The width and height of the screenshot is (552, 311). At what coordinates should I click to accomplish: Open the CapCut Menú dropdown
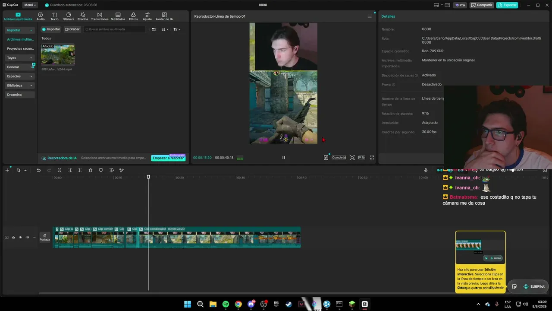(30, 5)
